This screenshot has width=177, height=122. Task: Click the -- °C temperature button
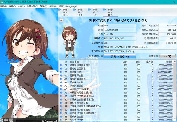tap(168, 56)
